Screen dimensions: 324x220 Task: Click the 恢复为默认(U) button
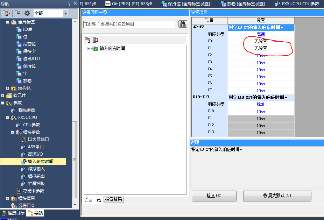(277, 196)
